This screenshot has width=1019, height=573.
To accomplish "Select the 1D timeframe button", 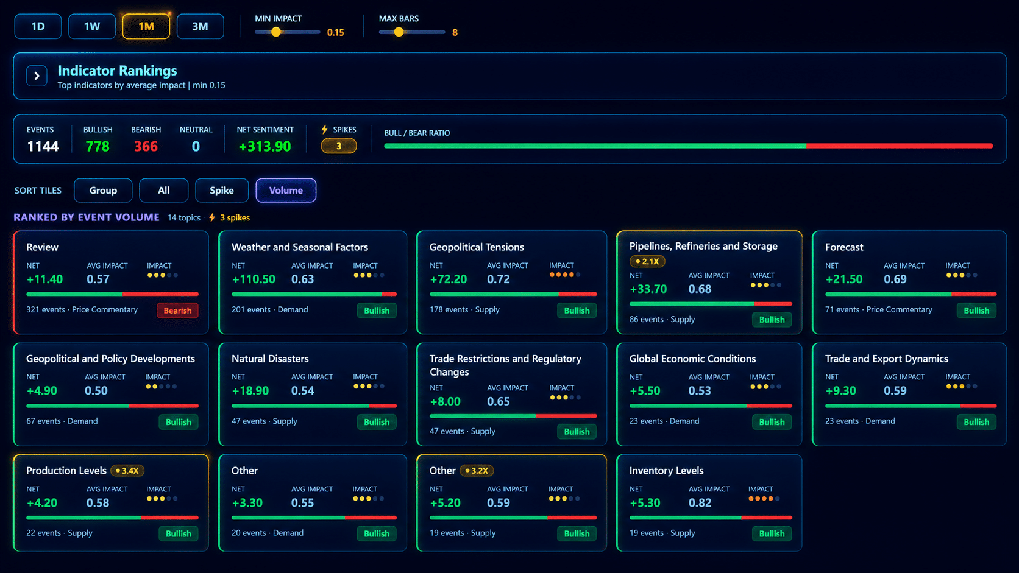I will (38, 26).
